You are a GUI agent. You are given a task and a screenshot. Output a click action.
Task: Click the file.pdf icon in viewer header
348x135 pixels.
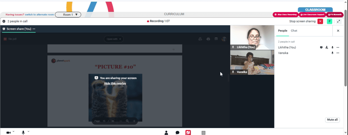pos(5,39)
